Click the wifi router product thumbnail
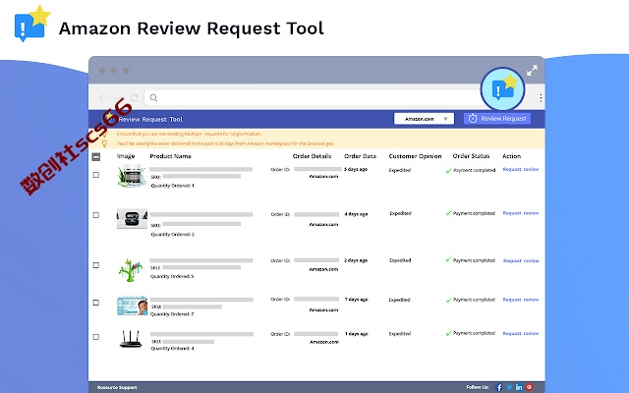 [x=131, y=339]
